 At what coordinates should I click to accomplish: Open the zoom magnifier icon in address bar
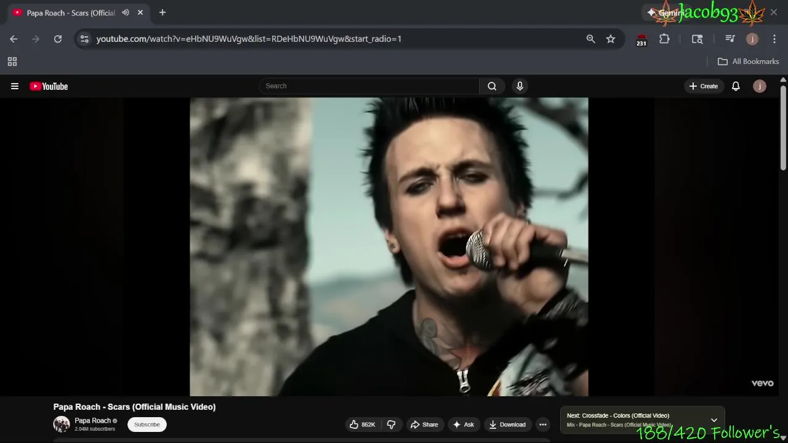click(x=590, y=39)
